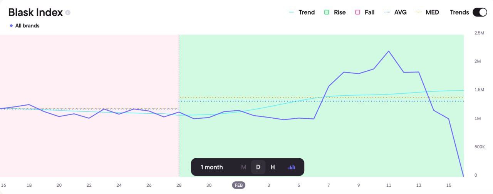
Task: Click the info icon beside Blask Index
Action: (x=68, y=13)
